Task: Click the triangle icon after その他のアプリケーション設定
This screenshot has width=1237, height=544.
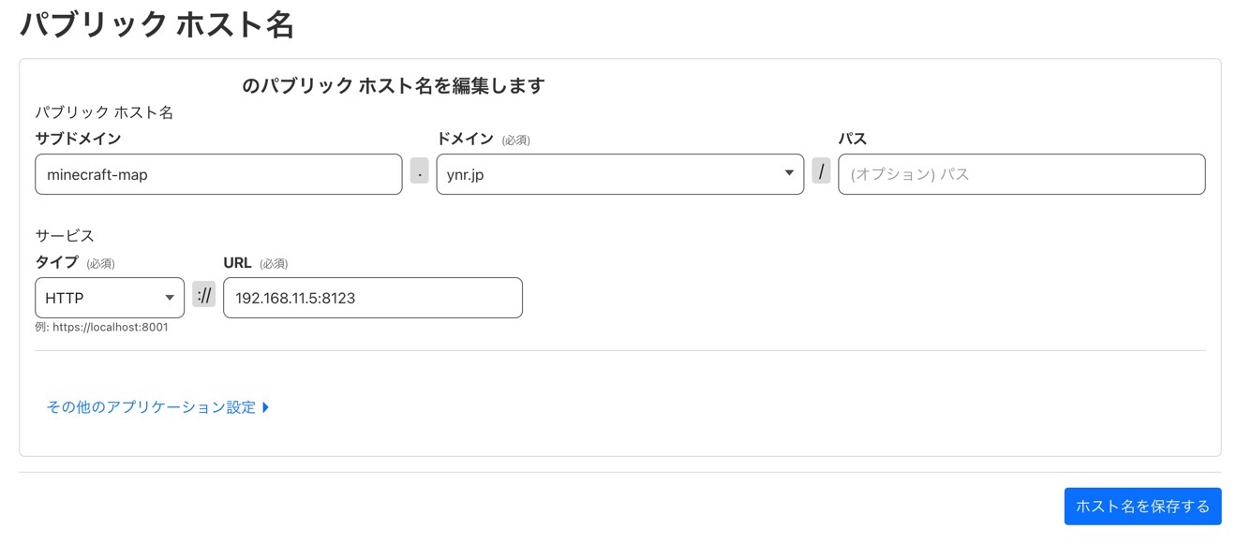Action: (x=266, y=407)
